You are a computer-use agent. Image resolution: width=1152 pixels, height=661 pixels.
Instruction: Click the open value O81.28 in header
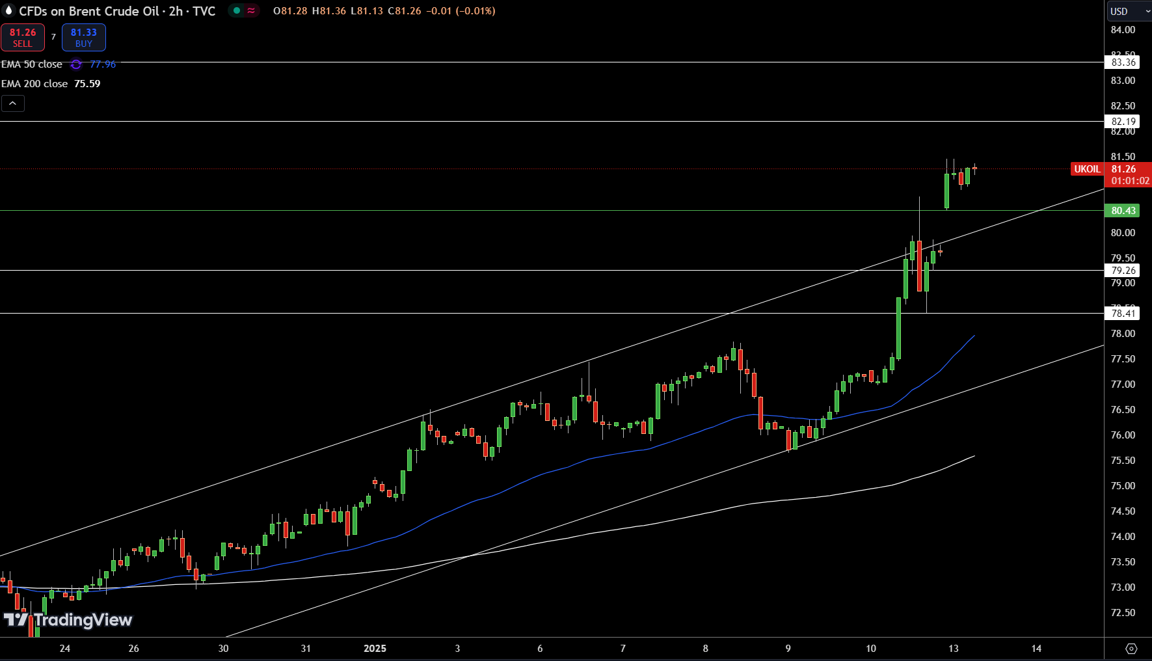tap(290, 11)
